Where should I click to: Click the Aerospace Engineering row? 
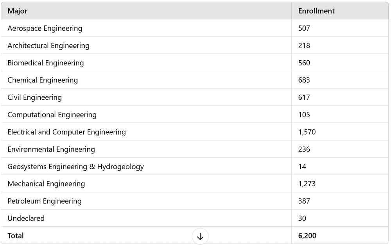coord(194,28)
